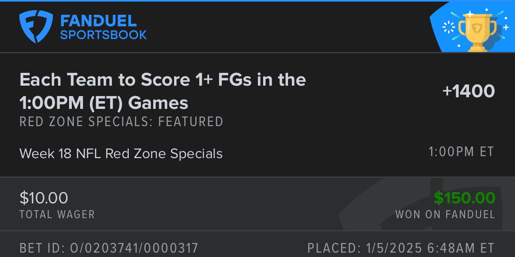This screenshot has height=257, width=515.
Task: Select the +1400 odds value
Action: [468, 91]
